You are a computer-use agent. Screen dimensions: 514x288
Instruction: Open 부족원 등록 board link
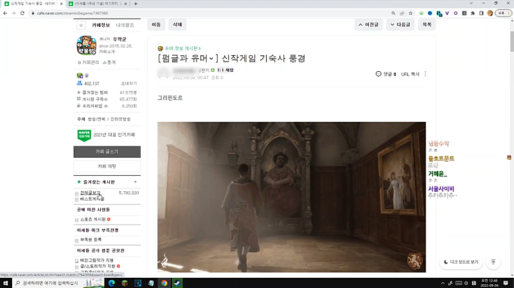point(91,240)
